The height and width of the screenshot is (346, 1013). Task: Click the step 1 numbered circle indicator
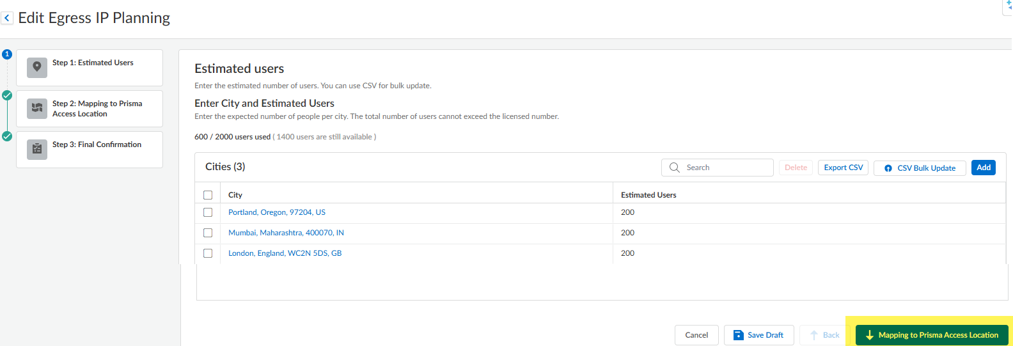pyautogui.click(x=7, y=54)
